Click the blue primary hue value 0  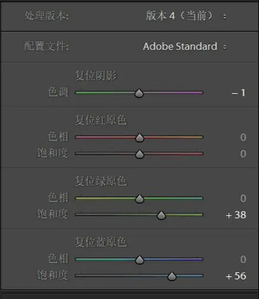(243, 259)
